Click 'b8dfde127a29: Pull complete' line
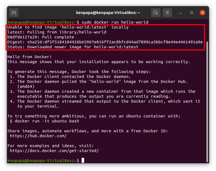 (x=41, y=37)
